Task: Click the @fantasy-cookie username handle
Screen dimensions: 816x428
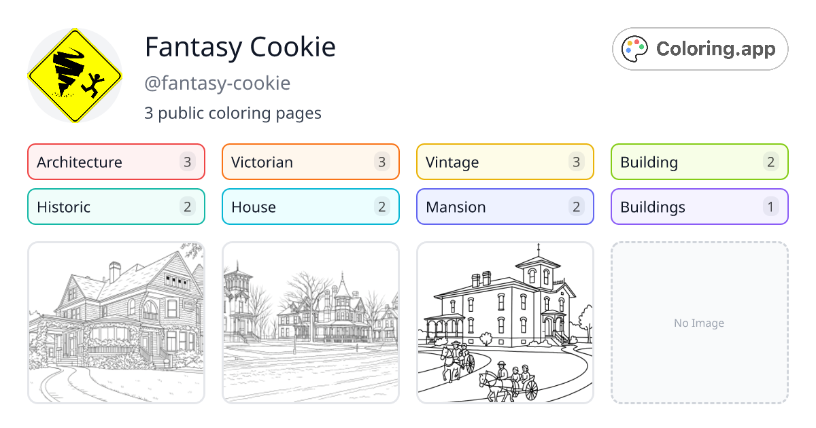Action: point(218,83)
